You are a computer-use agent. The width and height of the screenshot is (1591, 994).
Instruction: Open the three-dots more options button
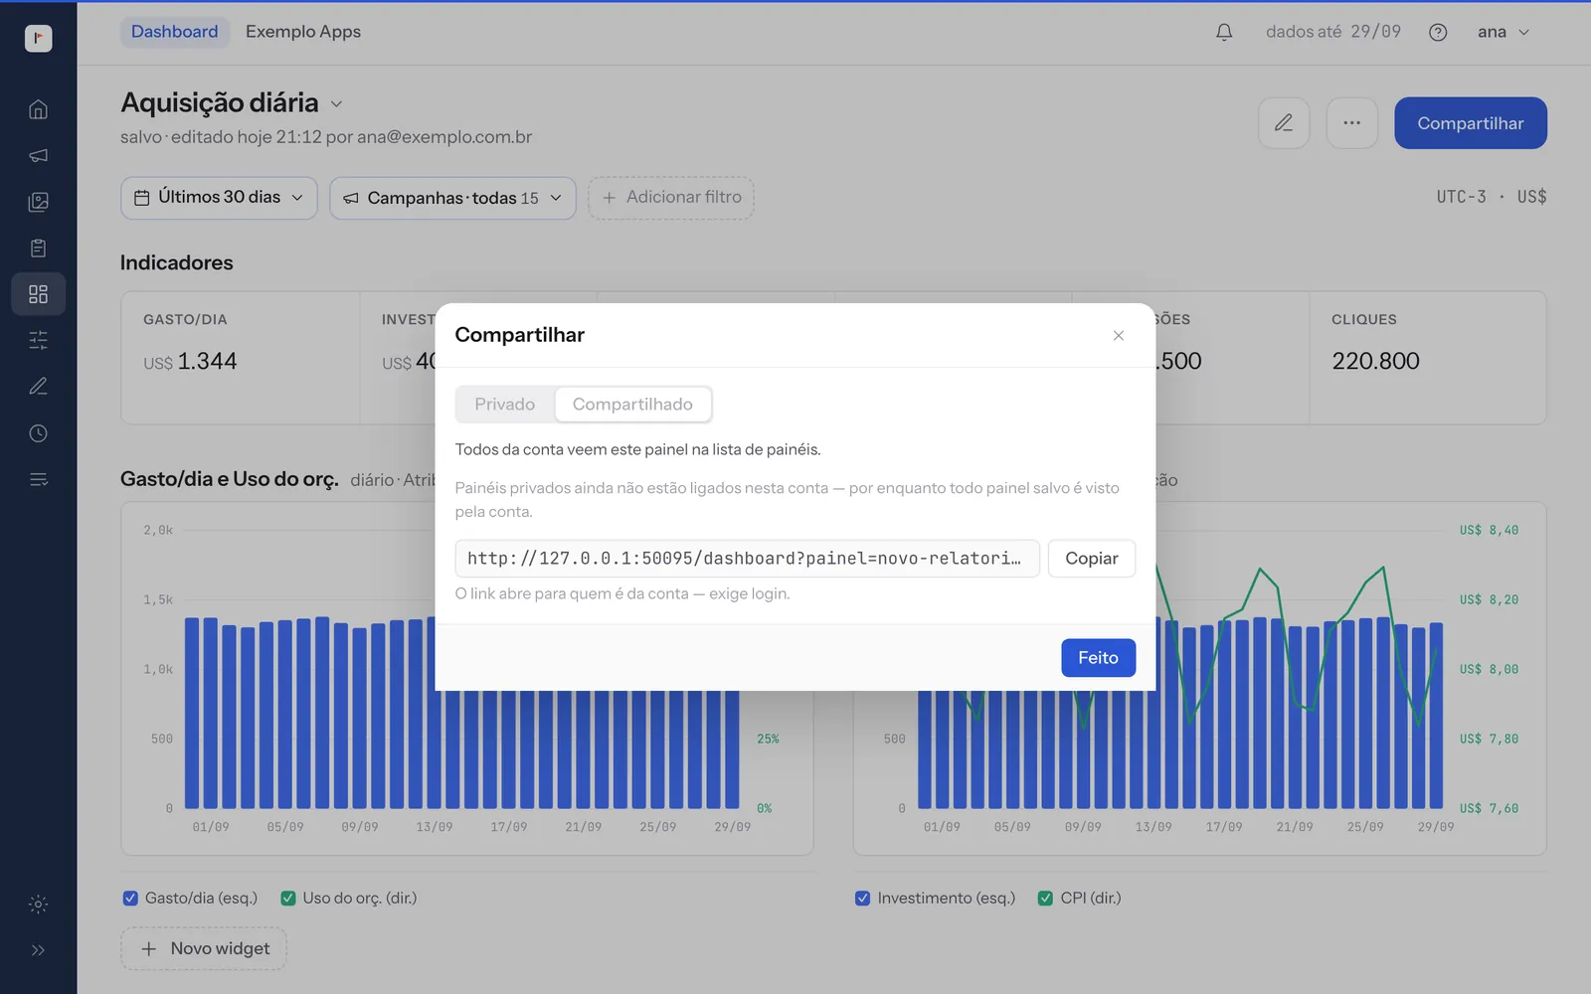[x=1352, y=123]
